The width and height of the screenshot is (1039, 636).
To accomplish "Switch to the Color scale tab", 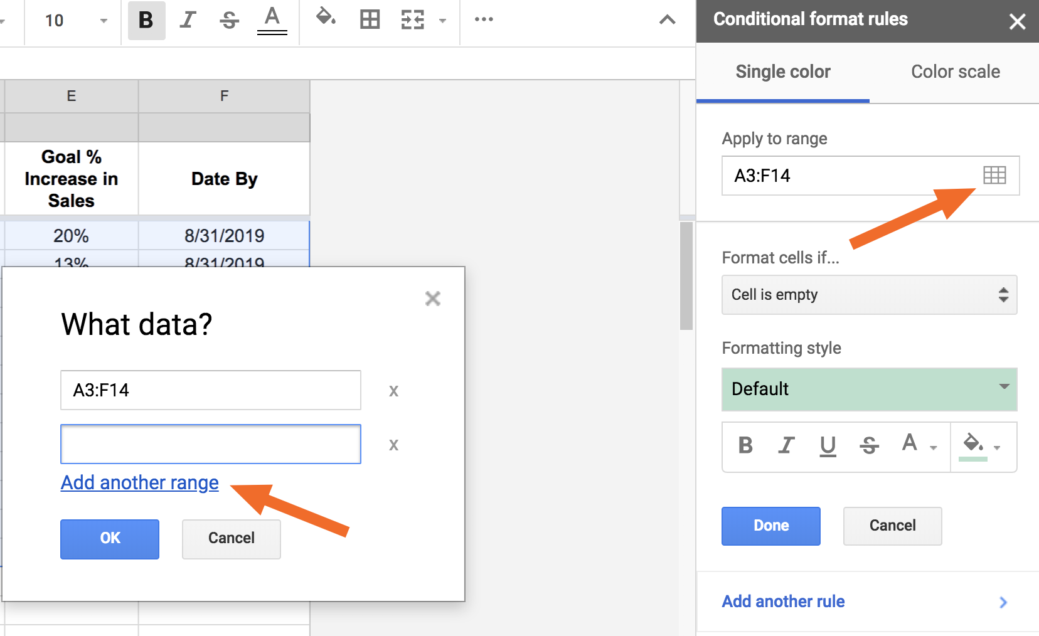I will [x=954, y=72].
